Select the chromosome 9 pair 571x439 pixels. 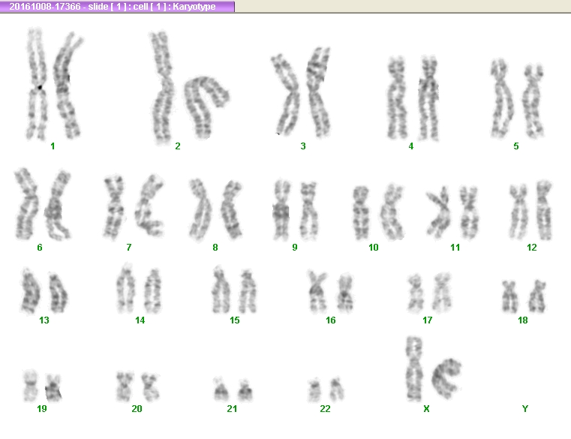pyautogui.click(x=296, y=210)
